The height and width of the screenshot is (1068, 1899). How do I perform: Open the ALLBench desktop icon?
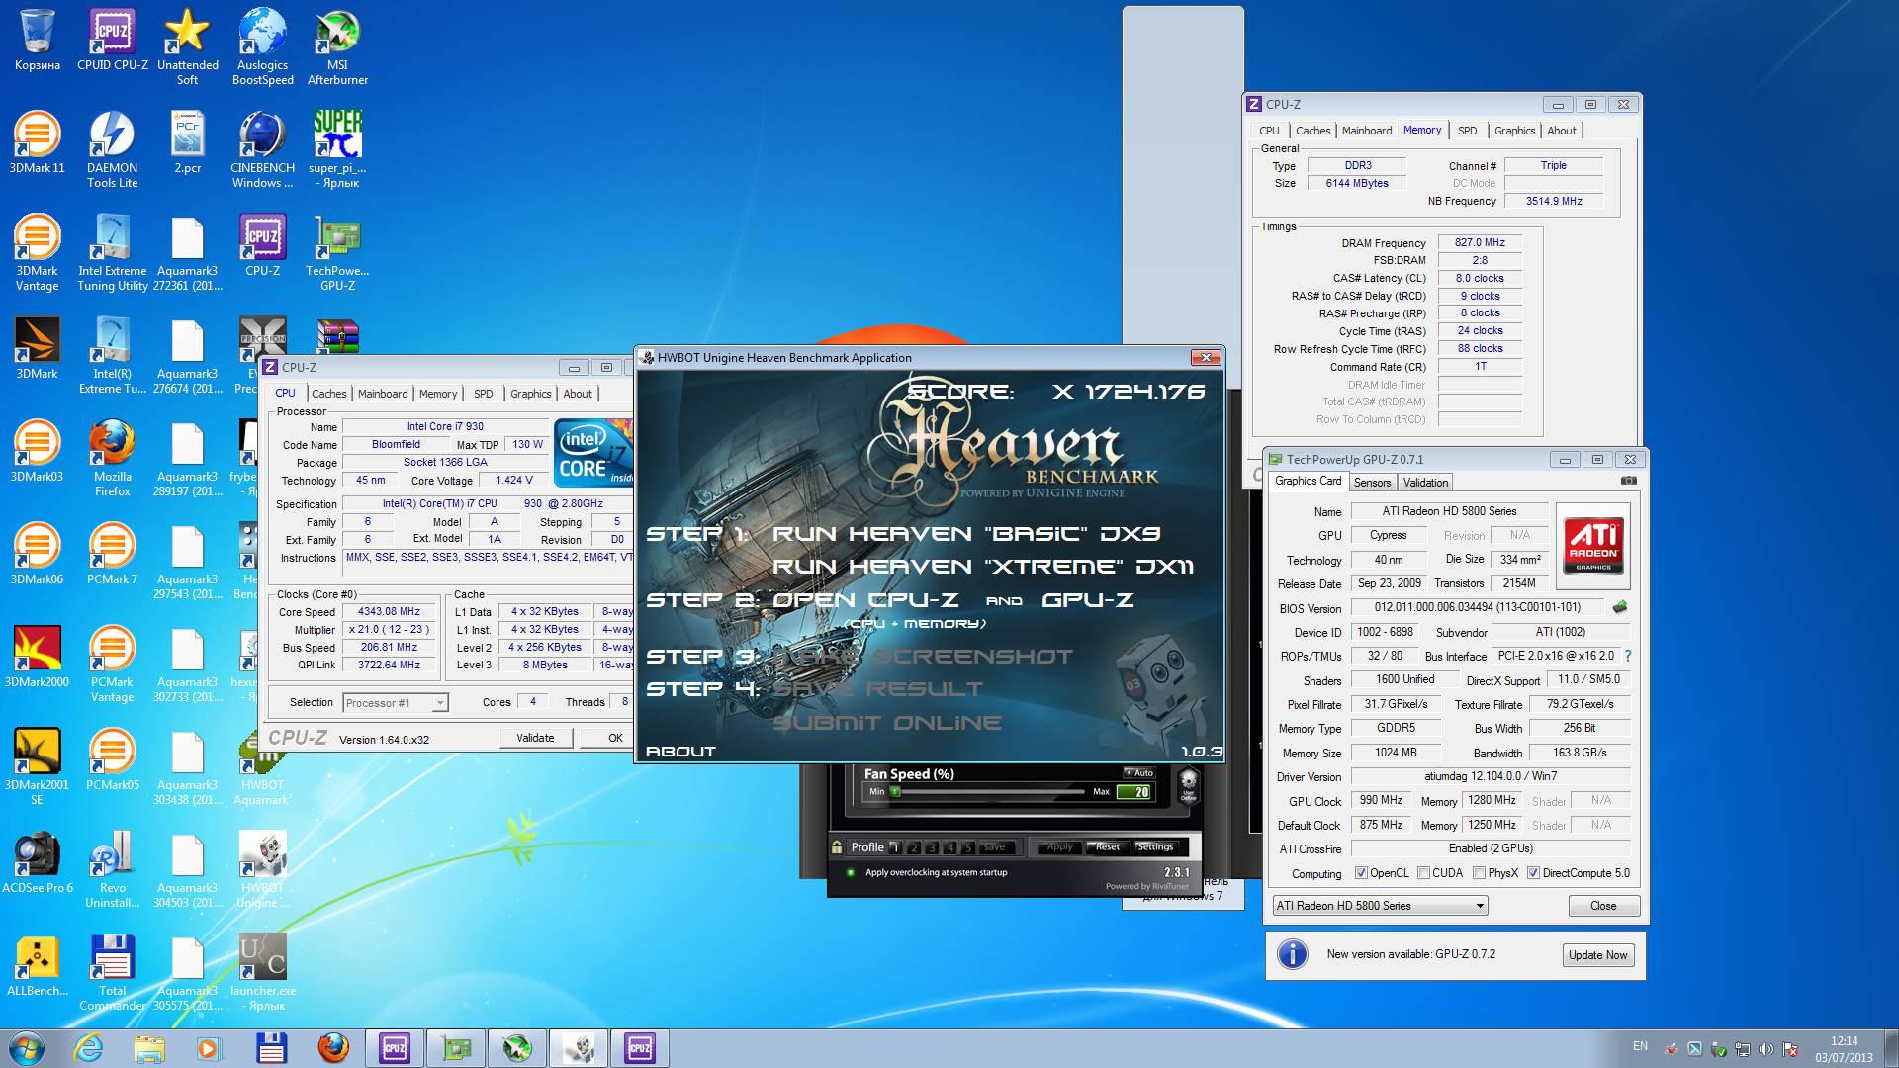point(37,965)
